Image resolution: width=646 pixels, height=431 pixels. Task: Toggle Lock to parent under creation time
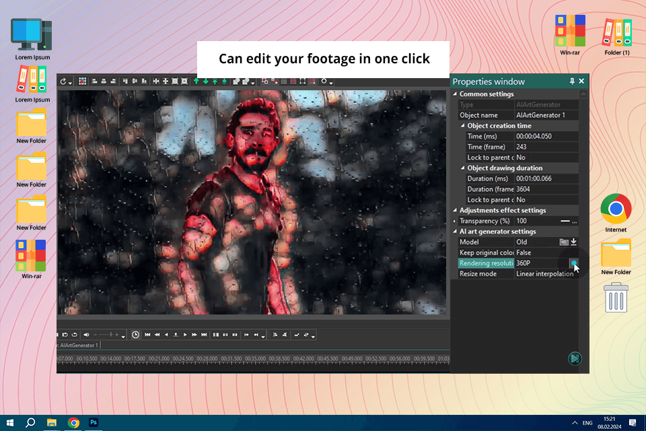tap(546, 158)
